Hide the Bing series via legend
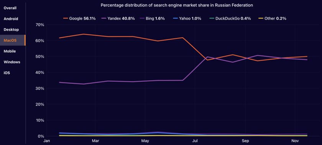Viewport: 322px width, 145px height. 153,18
